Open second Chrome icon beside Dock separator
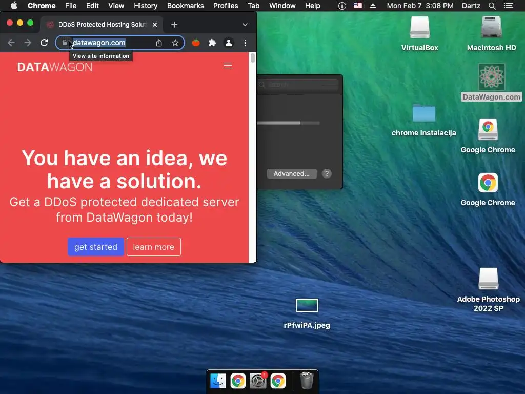525x394 pixels. click(278, 381)
